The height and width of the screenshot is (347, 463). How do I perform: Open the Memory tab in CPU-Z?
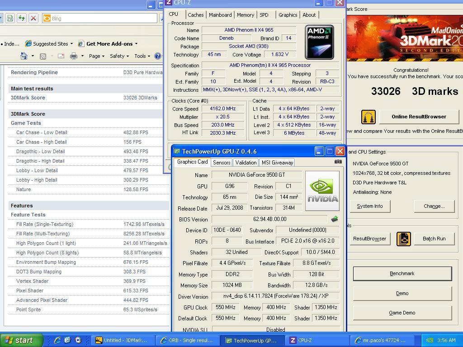[x=246, y=15]
